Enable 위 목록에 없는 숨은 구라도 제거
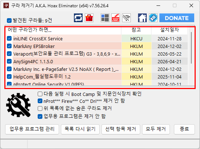The height and width of the screenshot is (149, 200). (40, 109)
